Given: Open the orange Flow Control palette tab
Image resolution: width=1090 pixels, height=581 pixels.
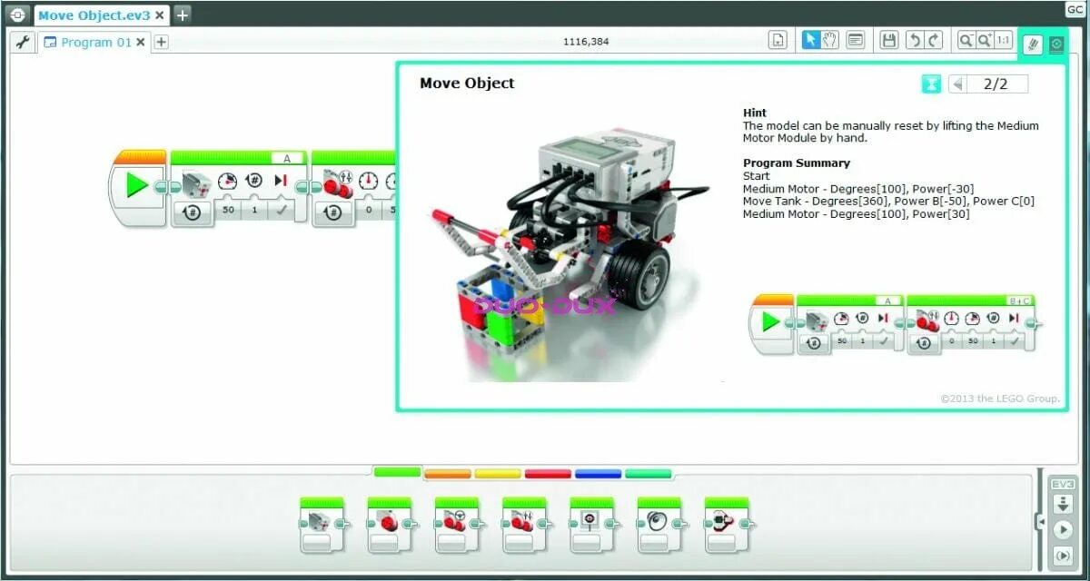Looking at the screenshot, I should [x=448, y=473].
